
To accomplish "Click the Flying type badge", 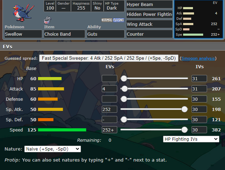I will coord(119,20).
